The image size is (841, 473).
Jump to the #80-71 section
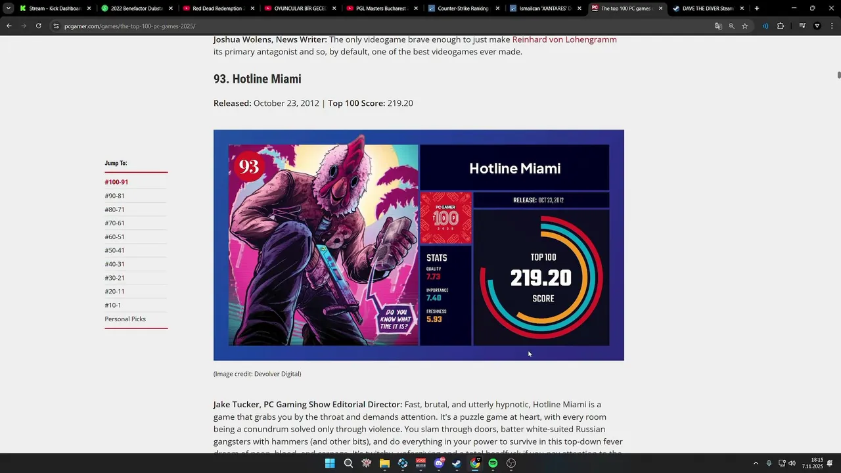[x=114, y=210]
